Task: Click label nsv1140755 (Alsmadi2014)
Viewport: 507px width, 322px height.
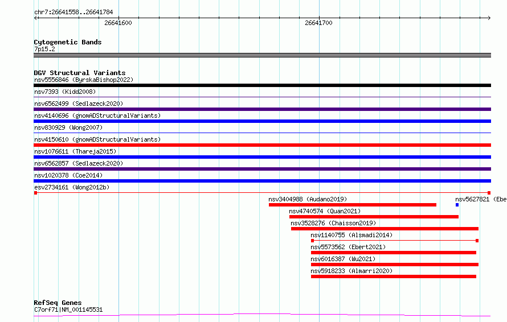Action: (x=351, y=235)
